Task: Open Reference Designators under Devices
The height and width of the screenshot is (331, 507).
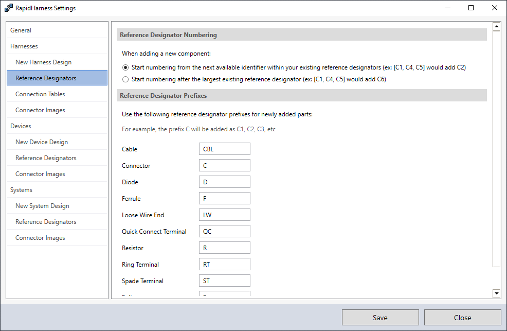Action: (x=57, y=158)
